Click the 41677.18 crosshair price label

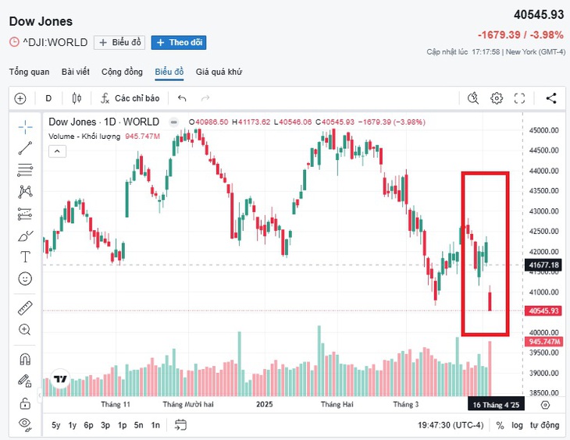click(543, 265)
